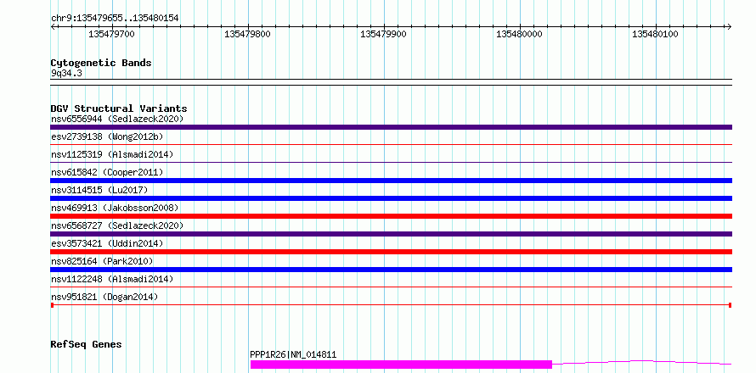Open the nsv3114515 (Lu2017) variant label
756x373 pixels.
click(99, 190)
